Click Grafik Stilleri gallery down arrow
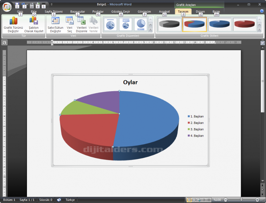Viewport: 266px width, 203px height. pyautogui.click(x=259, y=25)
